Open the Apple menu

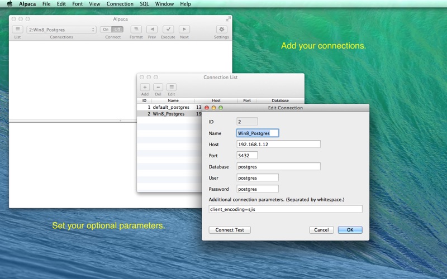point(9,4)
